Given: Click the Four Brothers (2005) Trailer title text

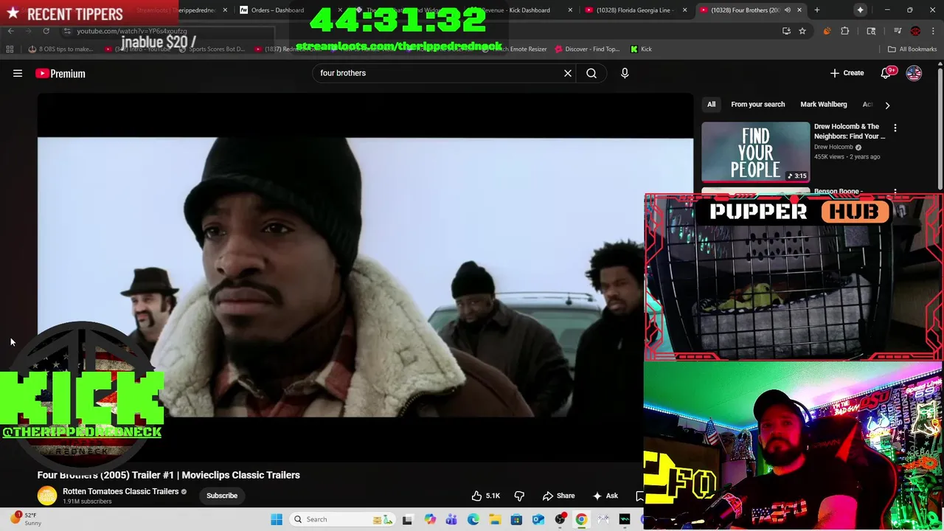Looking at the screenshot, I should point(169,475).
